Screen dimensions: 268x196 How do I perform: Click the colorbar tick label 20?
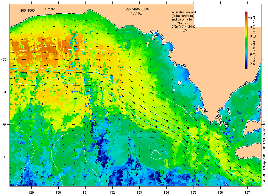point(250,18)
